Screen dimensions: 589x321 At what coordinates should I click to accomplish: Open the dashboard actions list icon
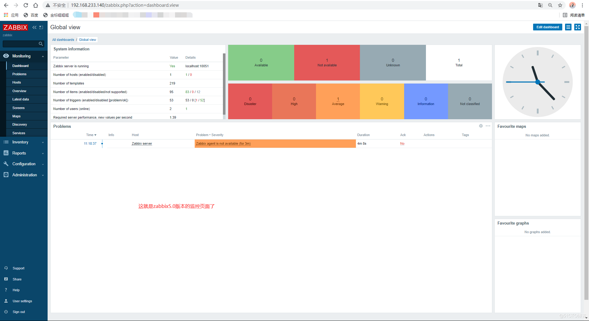click(x=568, y=27)
